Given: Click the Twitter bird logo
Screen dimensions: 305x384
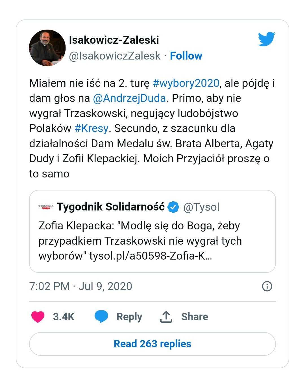Looking at the screenshot, I should click(266, 39).
